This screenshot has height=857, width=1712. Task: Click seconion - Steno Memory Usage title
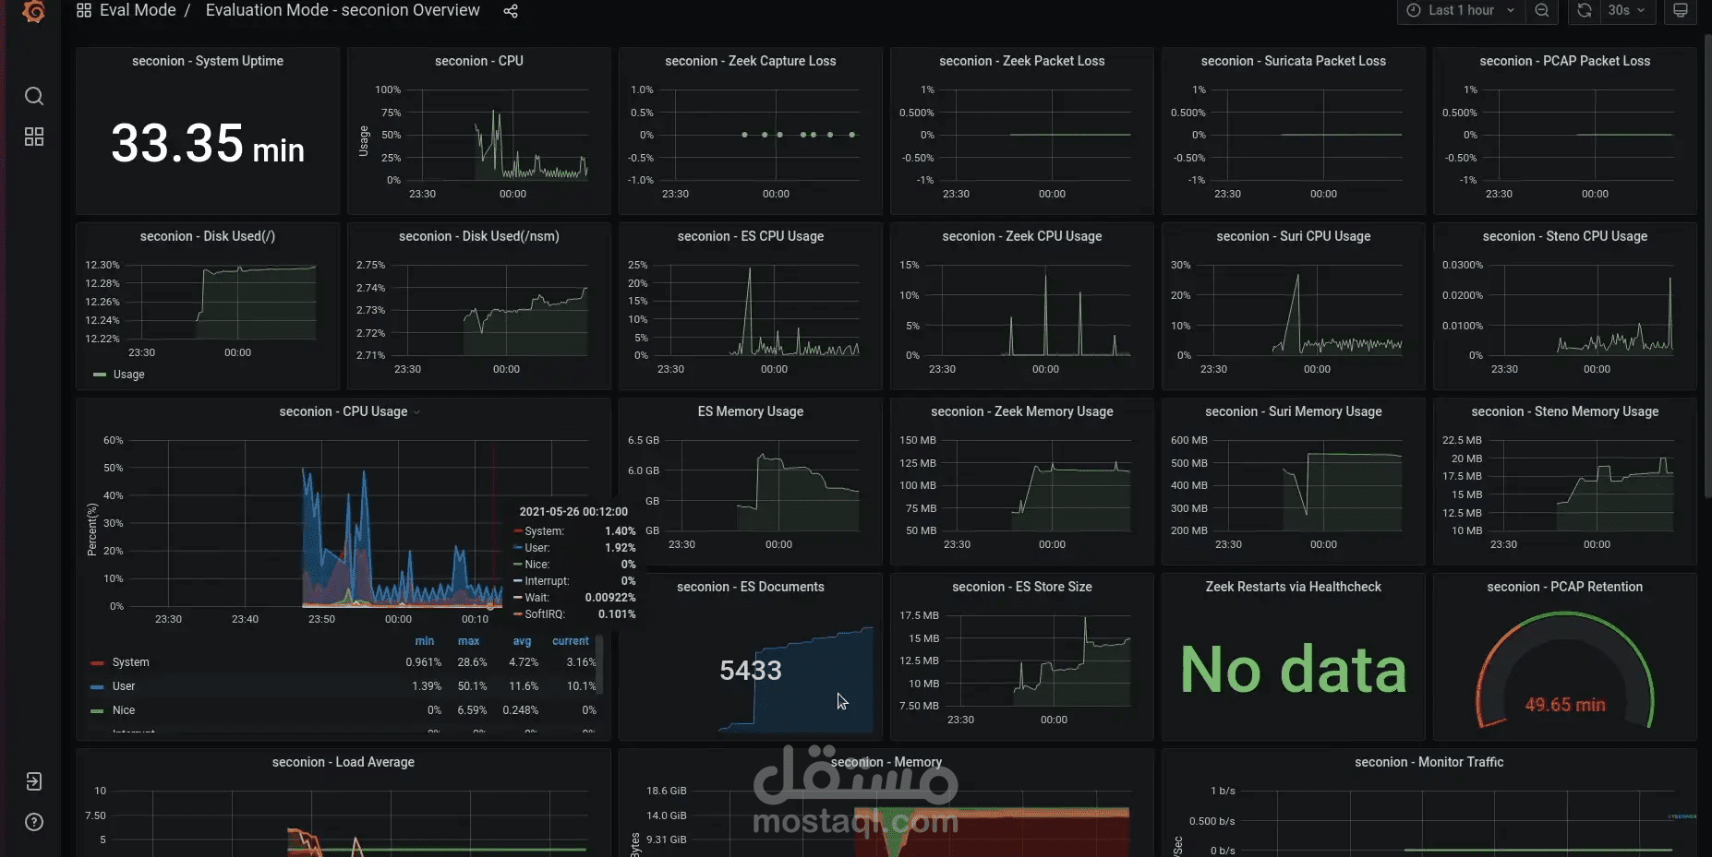(1565, 411)
